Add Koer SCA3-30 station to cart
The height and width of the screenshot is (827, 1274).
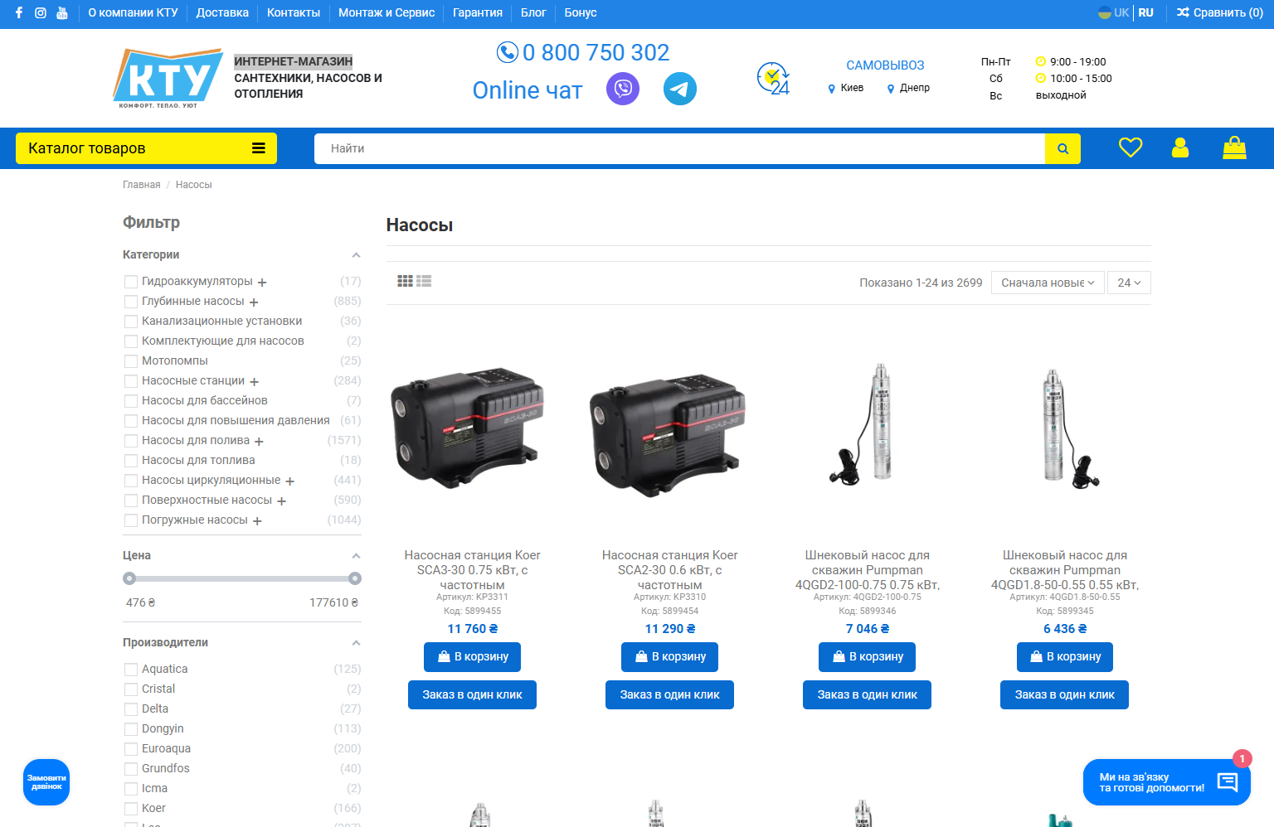(x=472, y=656)
